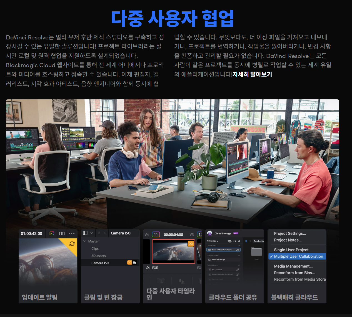Image resolution: width=352 pixels, height=317 pixels.
Task: Open the 블랙매직 클라우드 card
Action: 297,266
